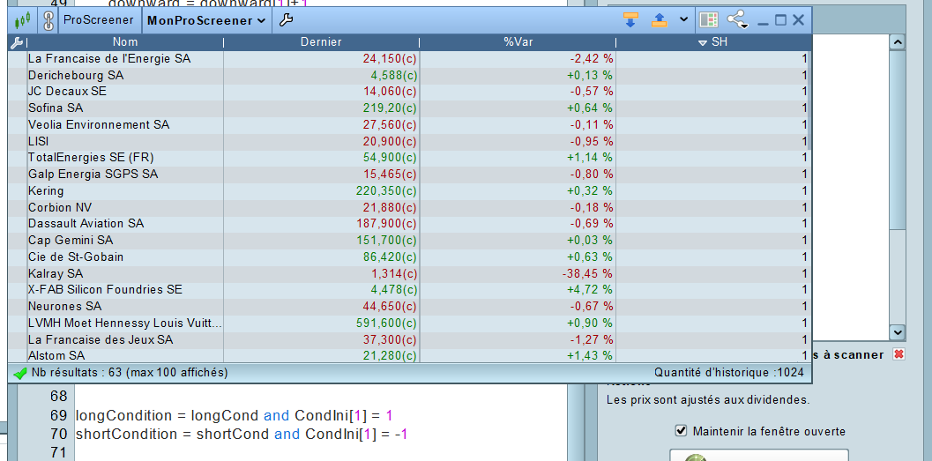Click TotalEnergies' +1,14 % variation cell
Image resolution: width=932 pixels, height=461 pixels.
[589, 158]
